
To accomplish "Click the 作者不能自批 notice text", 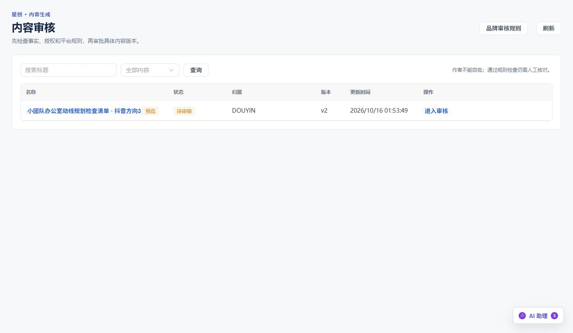I will pos(501,70).
